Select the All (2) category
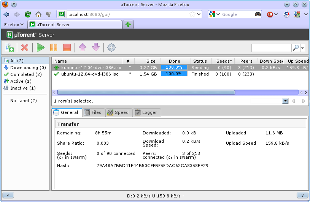This screenshot has width=310, height=202. 25,60
